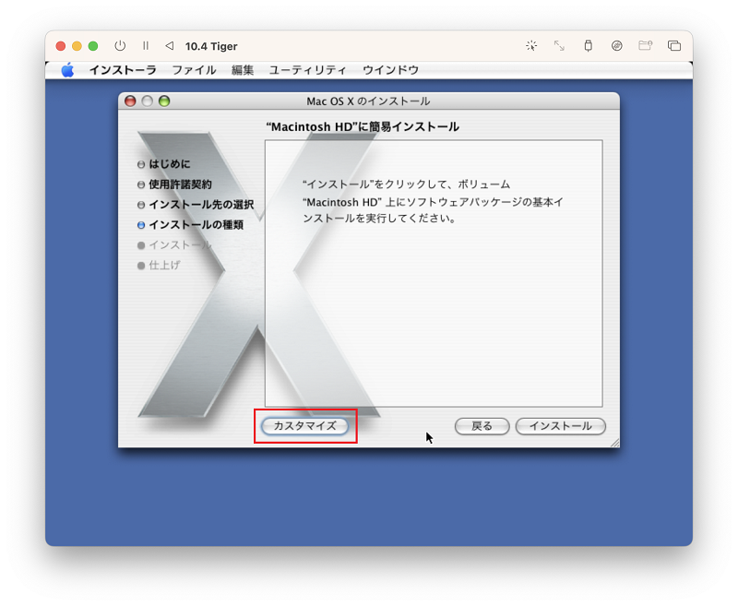Open the ファイル menu
The width and height of the screenshot is (738, 606).
(194, 70)
